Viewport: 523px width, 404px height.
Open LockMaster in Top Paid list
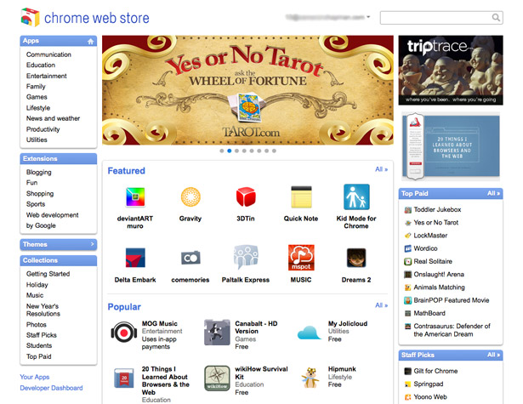pyautogui.click(x=430, y=236)
